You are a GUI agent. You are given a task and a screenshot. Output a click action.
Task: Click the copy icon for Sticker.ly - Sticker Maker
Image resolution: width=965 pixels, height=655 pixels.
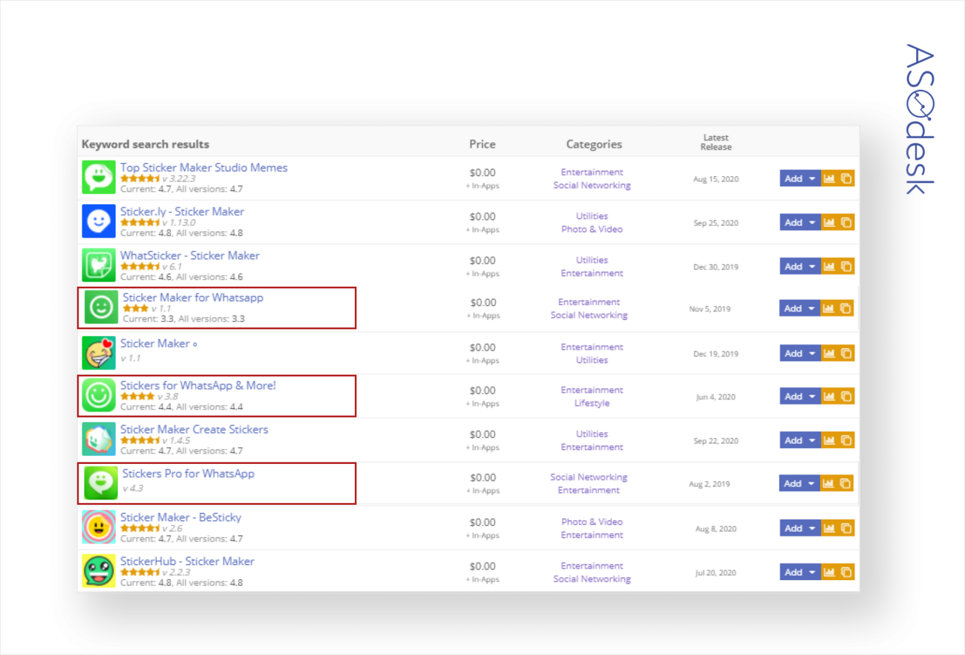click(847, 222)
